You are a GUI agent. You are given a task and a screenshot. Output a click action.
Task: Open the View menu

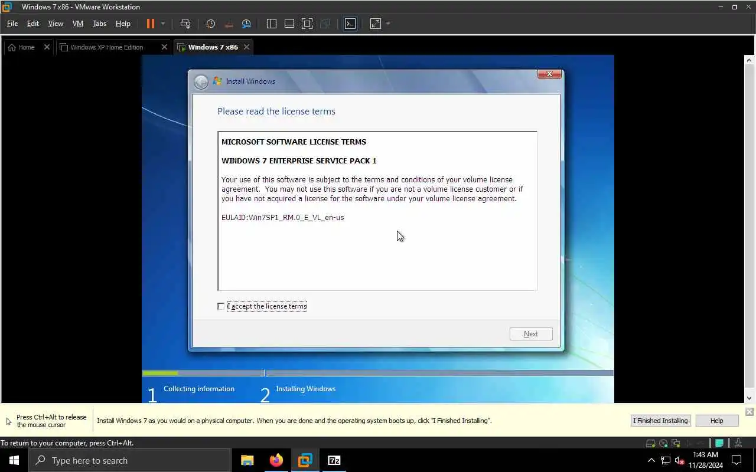click(x=56, y=24)
